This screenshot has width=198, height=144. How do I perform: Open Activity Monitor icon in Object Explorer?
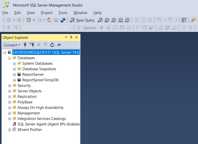(x=59, y=45)
